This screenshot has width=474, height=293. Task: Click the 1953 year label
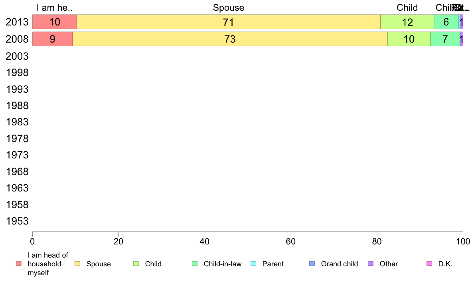tap(17, 221)
